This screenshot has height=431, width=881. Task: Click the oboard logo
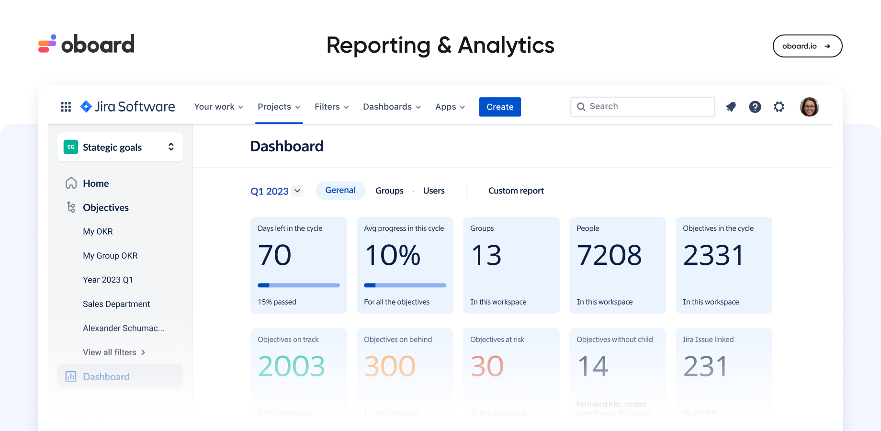(87, 44)
